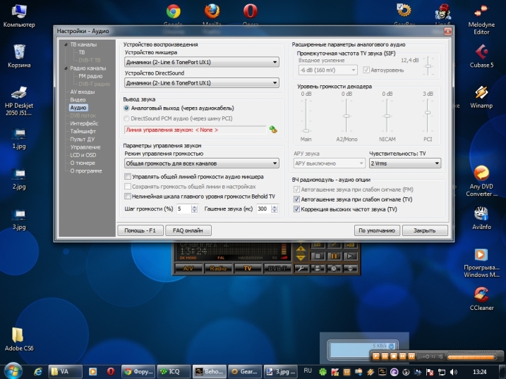Click the sound control line refresh icon

tap(272, 130)
